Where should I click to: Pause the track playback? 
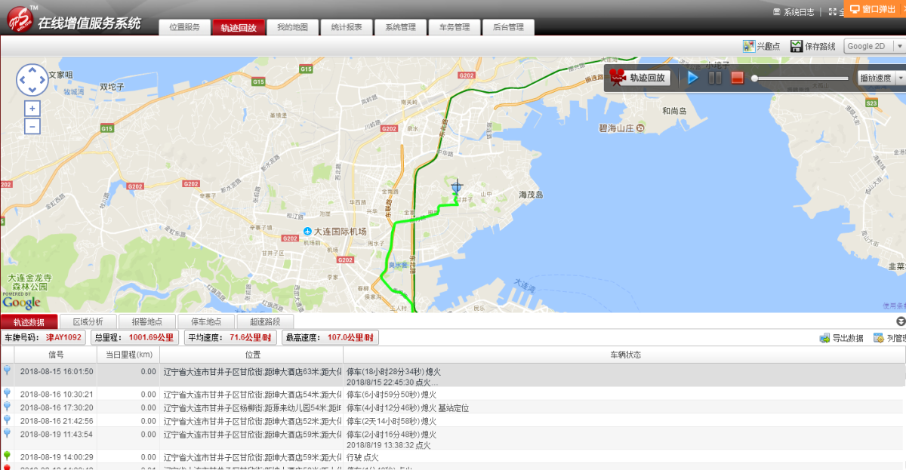point(715,78)
